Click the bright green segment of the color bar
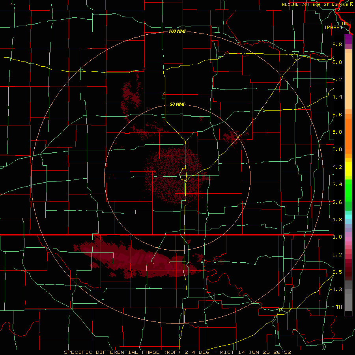 348,191
